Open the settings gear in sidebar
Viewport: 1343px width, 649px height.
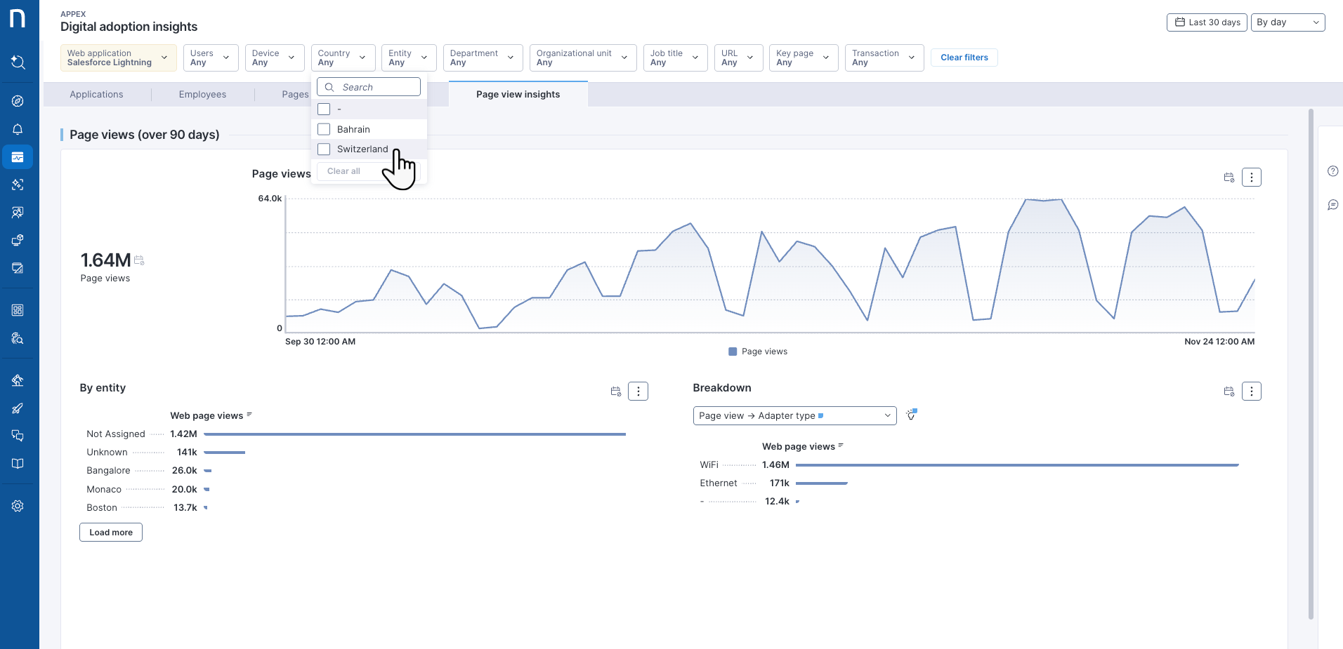(18, 506)
